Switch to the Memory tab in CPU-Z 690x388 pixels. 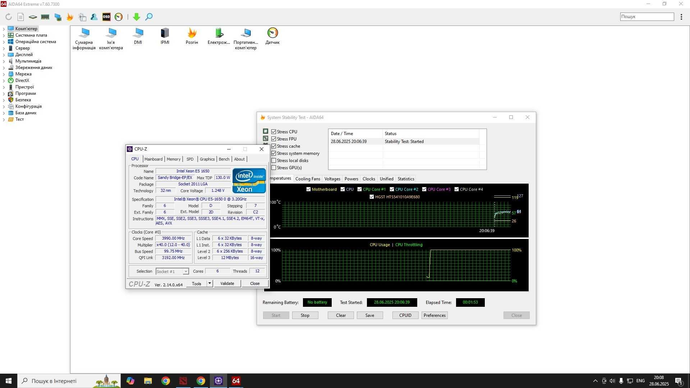click(x=174, y=159)
